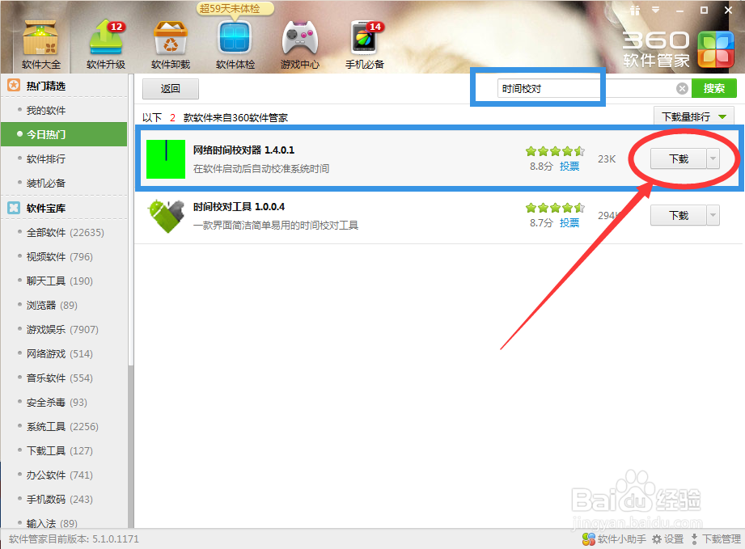Image resolution: width=745 pixels, height=549 pixels.
Task: Open 下载管理 in the status bar
Action: pos(716,539)
